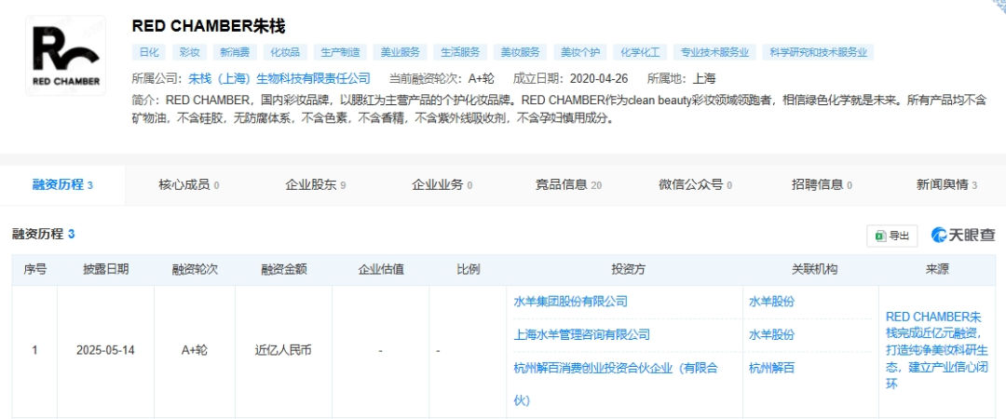Select the 生产制造 tag
The height and width of the screenshot is (419, 1006).
(341, 53)
